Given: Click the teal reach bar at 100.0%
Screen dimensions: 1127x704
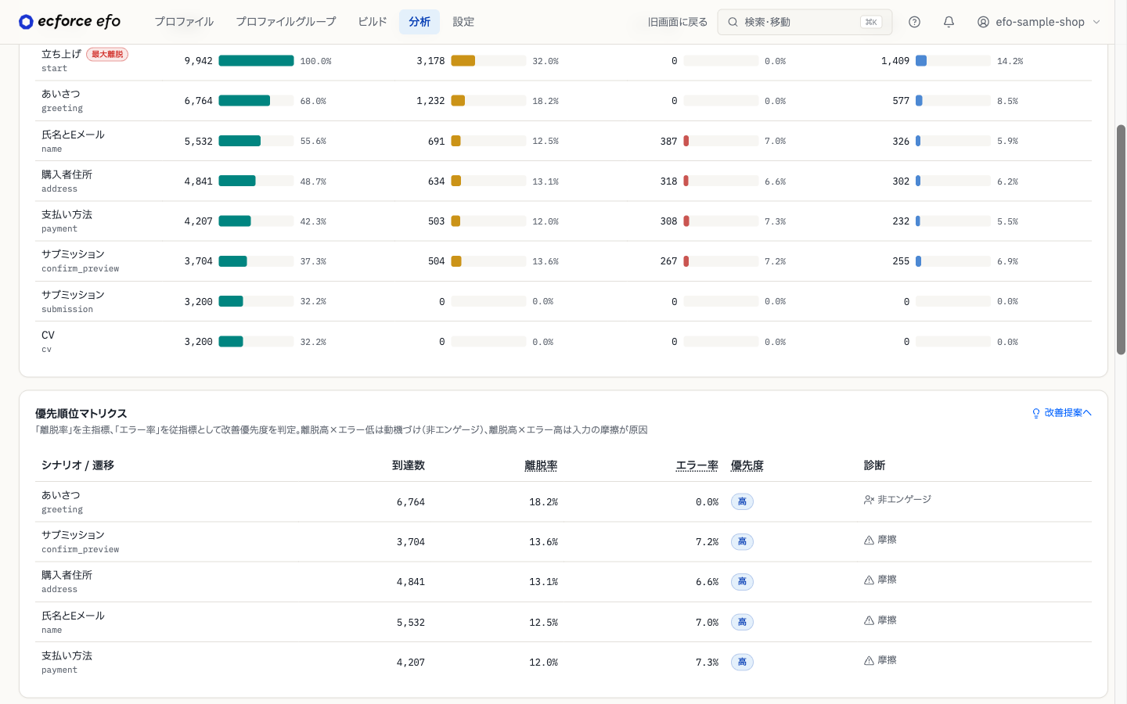Looking at the screenshot, I should 257,61.
